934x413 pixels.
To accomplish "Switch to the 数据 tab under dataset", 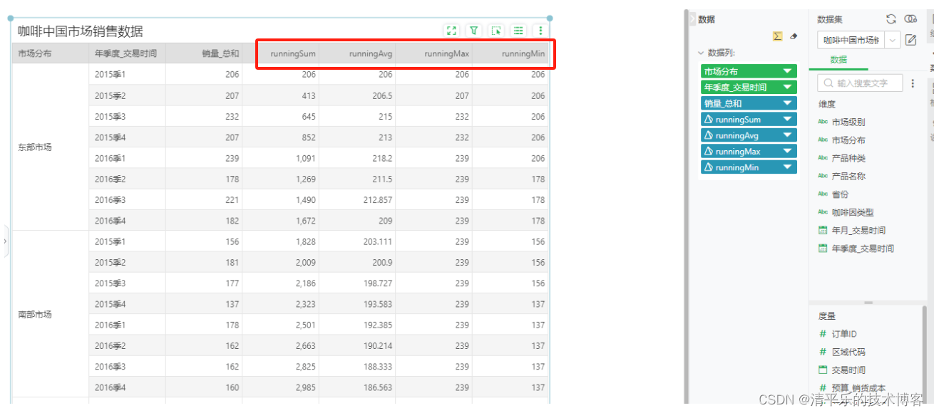I will click(x=838, y=60).
